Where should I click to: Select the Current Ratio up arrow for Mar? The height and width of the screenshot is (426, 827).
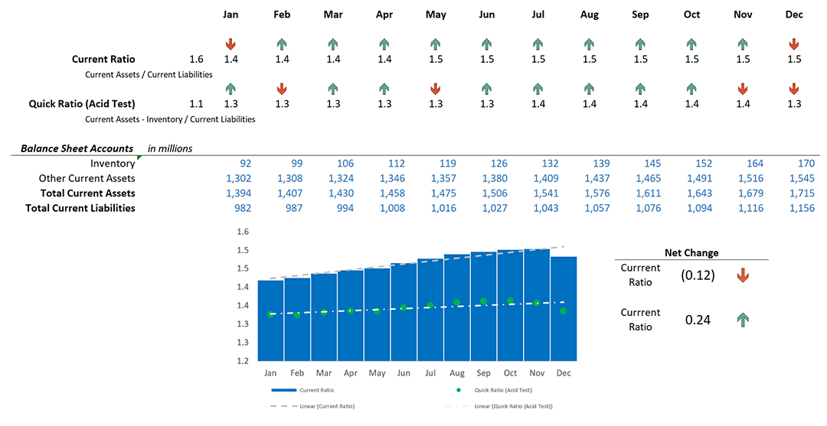333,44
